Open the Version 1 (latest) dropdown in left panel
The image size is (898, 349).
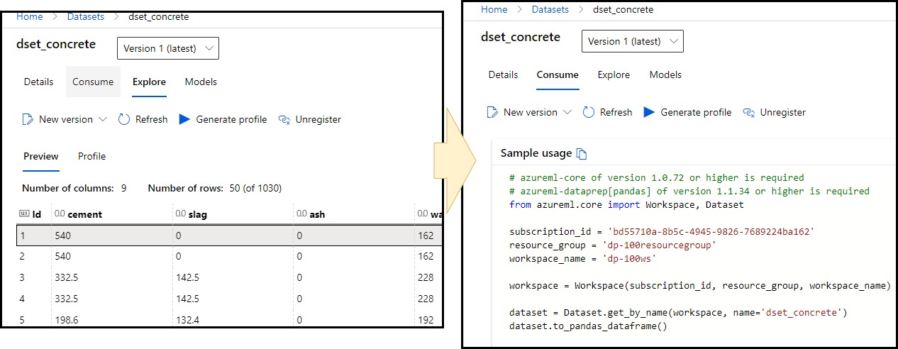168,48
